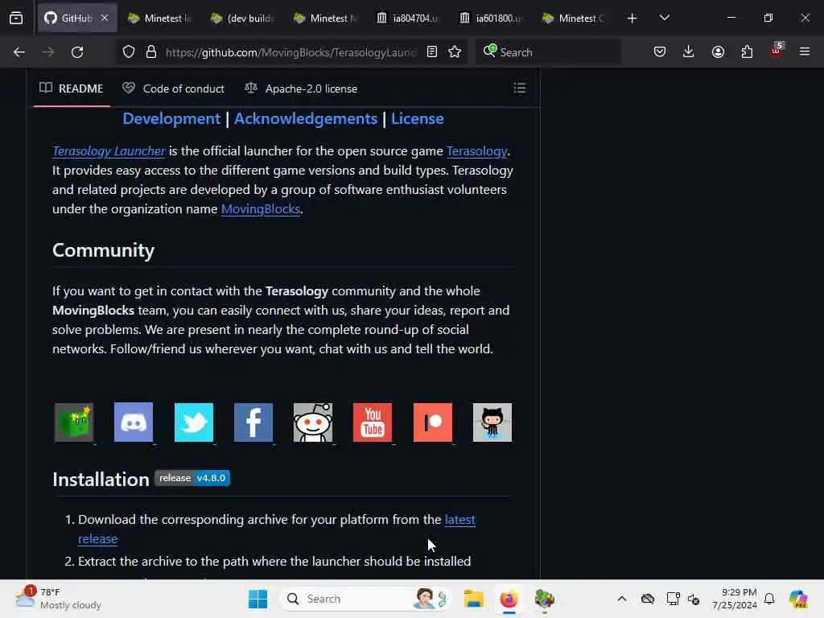The height and width of the screenshot is (618, 824).
Task: Close the GitHub tab
Action: click(x=105, y=18)
